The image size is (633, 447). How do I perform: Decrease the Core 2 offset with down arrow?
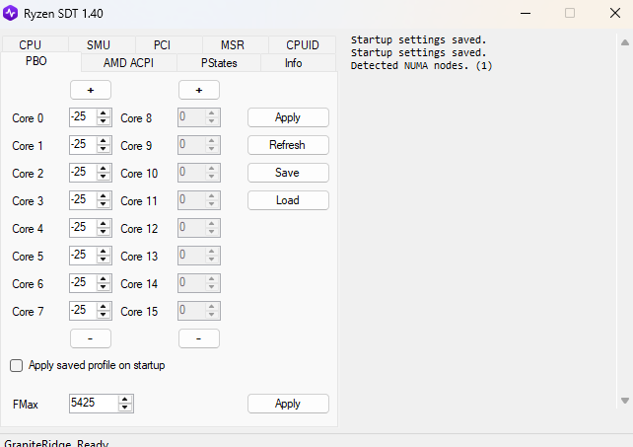point(104,177)
